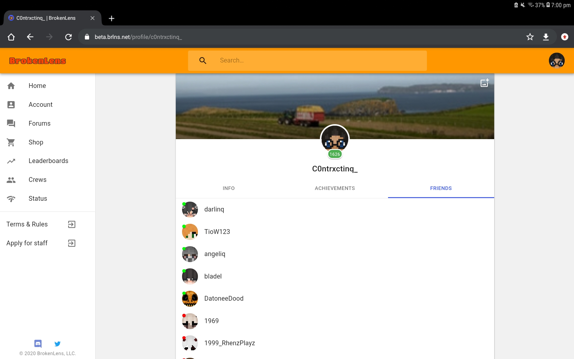Viewport: 574px width, 359px height.
Task: Change the profile banner image icon
Action: click(485, 83)
